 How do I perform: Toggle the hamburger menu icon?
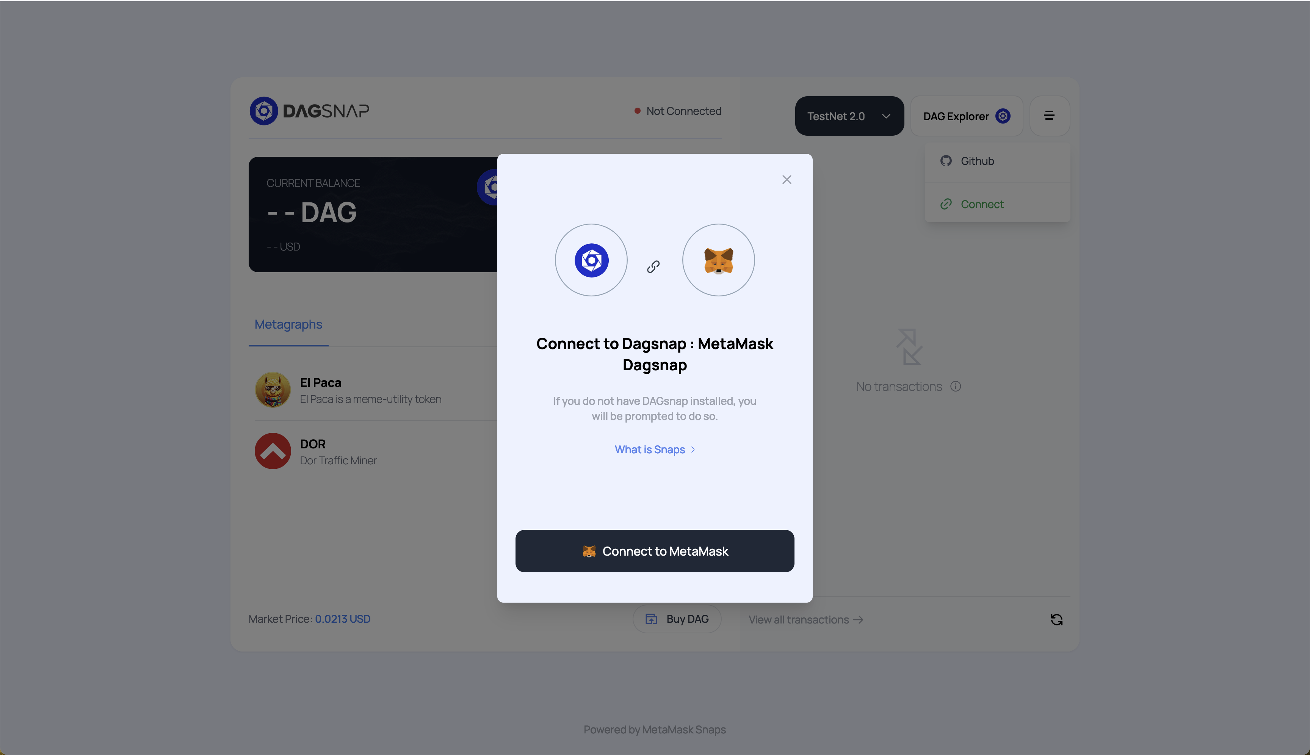[1048, 116]
